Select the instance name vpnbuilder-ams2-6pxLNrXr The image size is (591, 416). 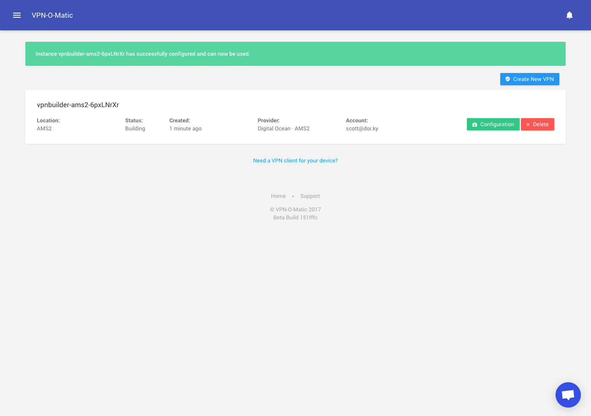[78, 105]
